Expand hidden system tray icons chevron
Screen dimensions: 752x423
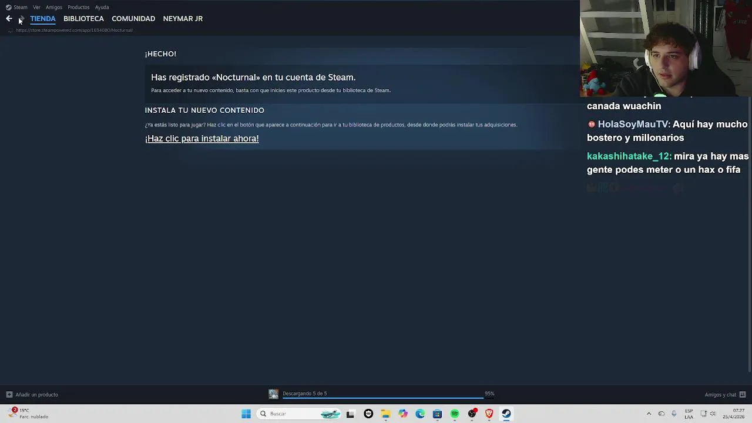pos(649,414)
